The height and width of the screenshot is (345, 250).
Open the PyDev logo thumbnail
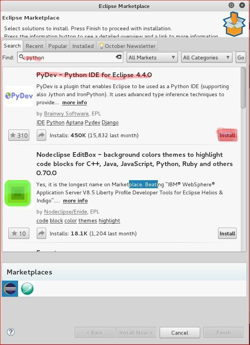click(x=19, y=96)
